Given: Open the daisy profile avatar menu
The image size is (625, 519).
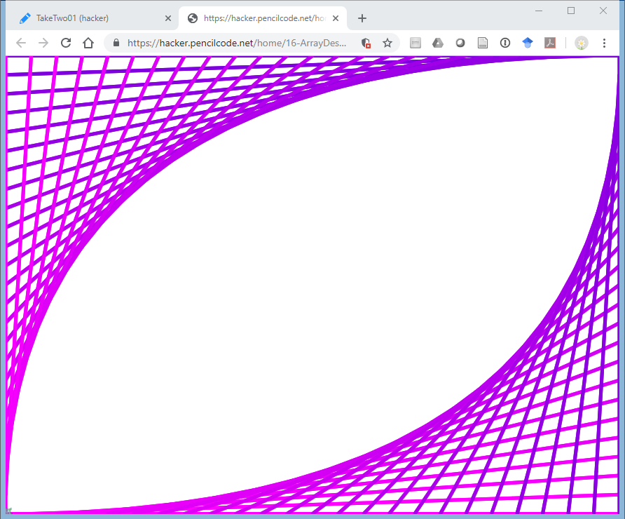Looking at the screenshot, I should [582, 43].
